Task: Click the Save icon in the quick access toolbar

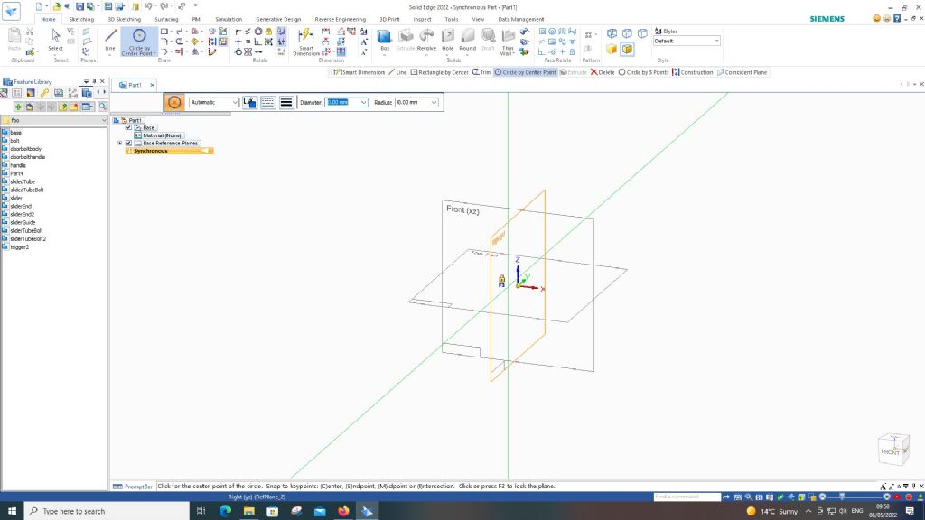Action: click(x=79, y=6)
